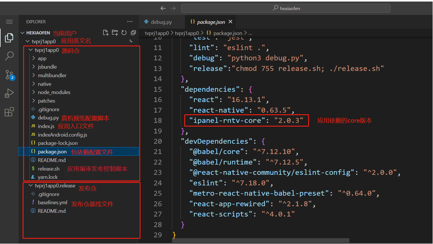The width and height of the screenshot is (433, 244).
Task: Click the New File icon in Explorer
Action: pyautogui.click(x=106, y=33)
